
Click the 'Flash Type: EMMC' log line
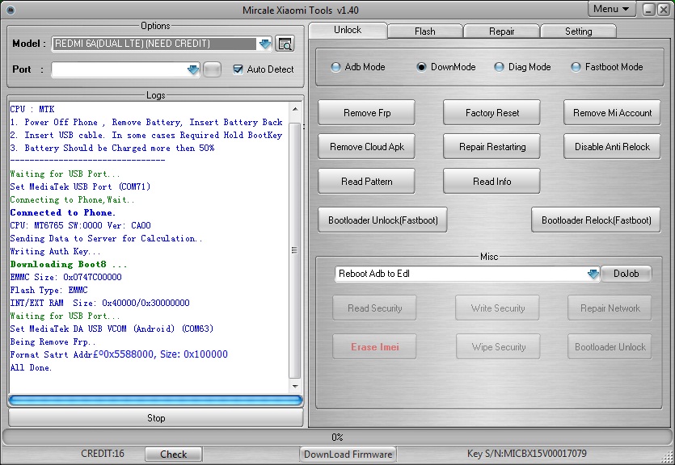click(x=49, y=290)
